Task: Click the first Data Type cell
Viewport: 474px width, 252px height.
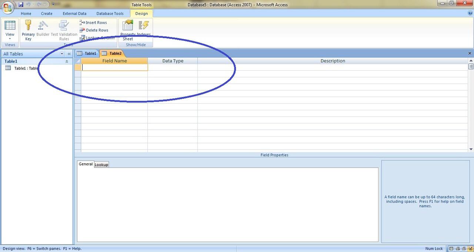Action: 173,67
